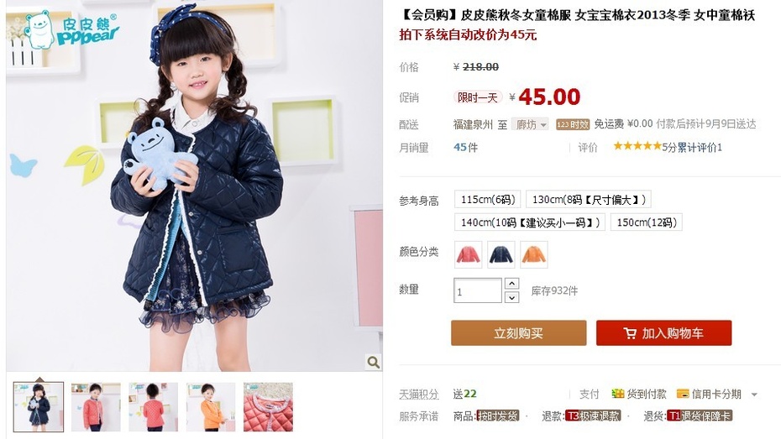Open the red quilted fabric closeup thumbnail
Viewport: 781px width, 439px height.
point(268,407)
